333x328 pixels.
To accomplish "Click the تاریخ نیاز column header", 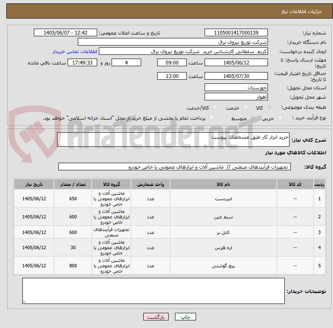I will point(34,184).
